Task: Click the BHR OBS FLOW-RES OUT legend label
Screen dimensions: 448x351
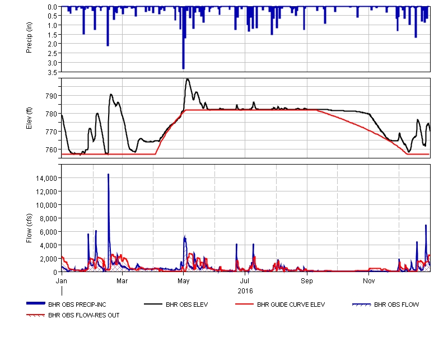Action: (x=83, y=315)
